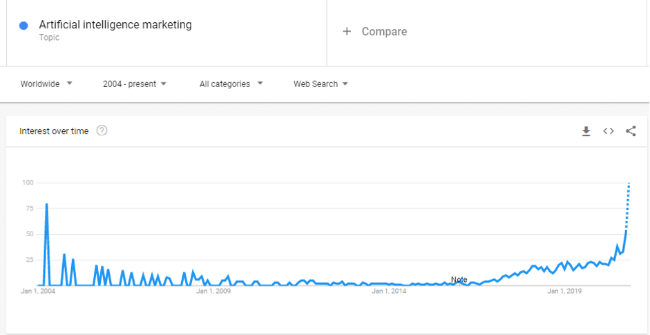This screenshot has height=335, width=650.
Task: Click the blue dot color indicator
Action: coord(24,26)
